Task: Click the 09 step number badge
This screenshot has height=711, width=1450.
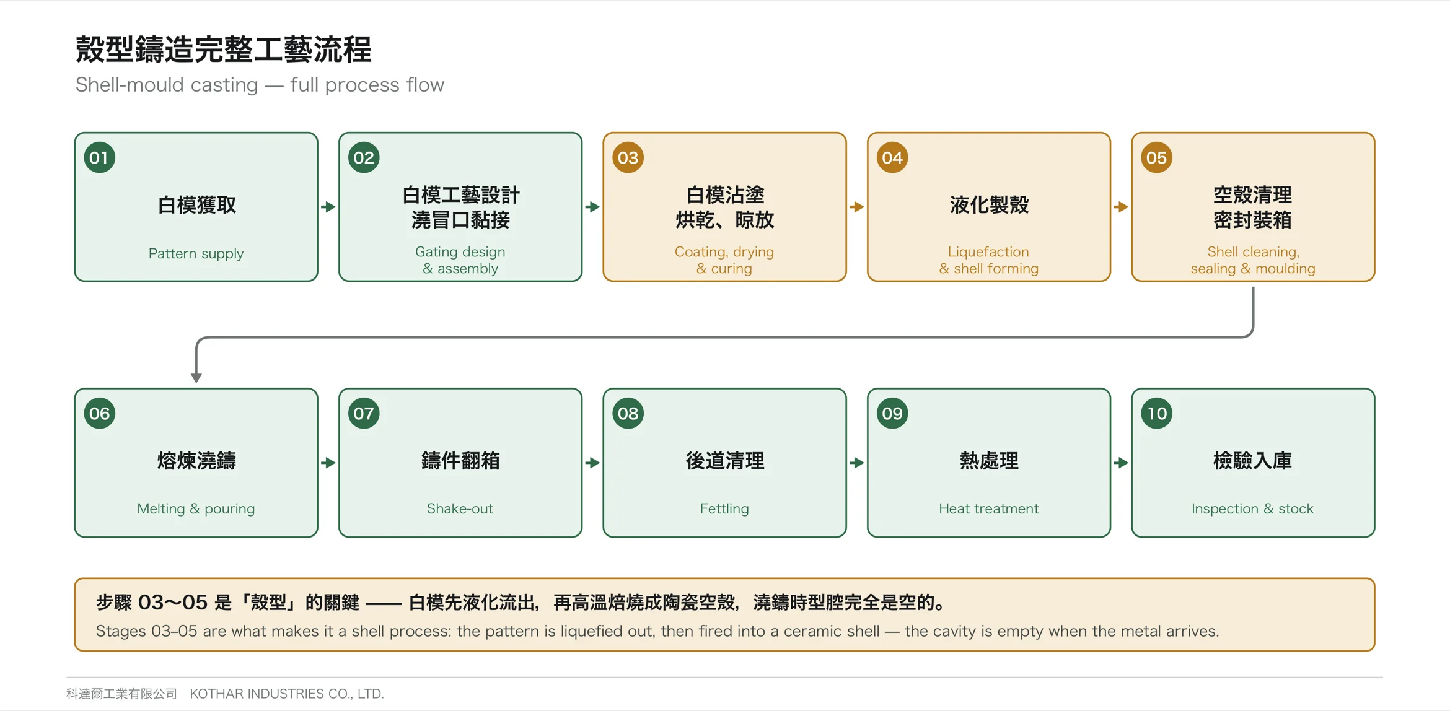Action: [892, 414]
